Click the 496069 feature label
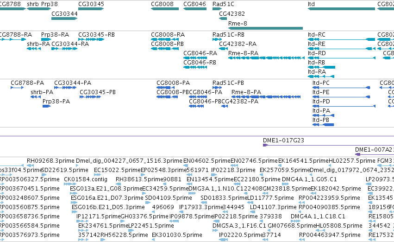Image resolution: width=394 pixels, height=242 pixels. point(163,207)
